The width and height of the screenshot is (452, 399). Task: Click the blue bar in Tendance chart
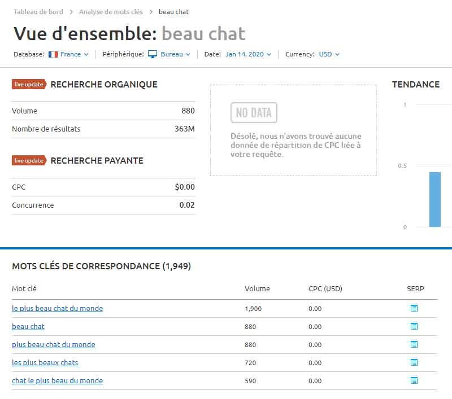point(434,200)
